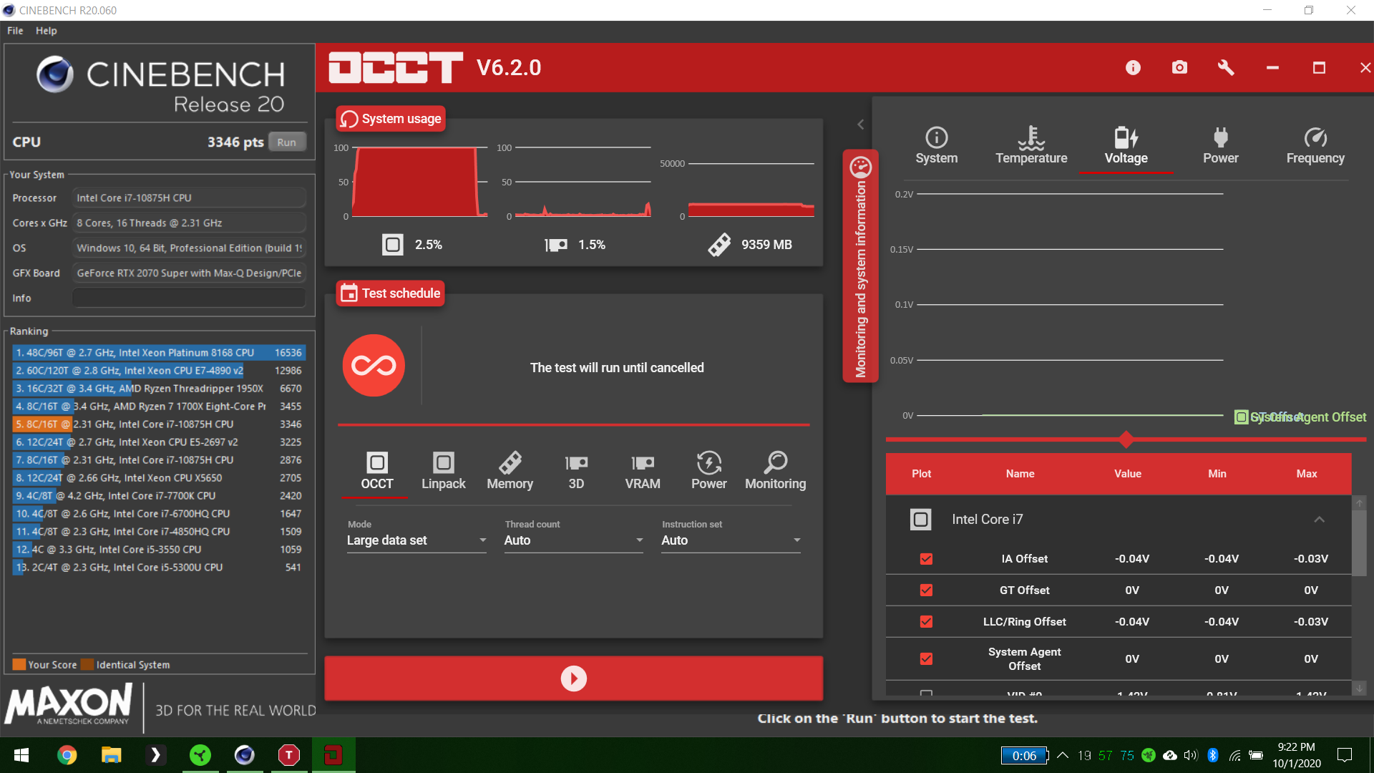Open the ThrottleStop taskbar icon
This screenshot has width=1374, height=773.
(x=288, y=755)
